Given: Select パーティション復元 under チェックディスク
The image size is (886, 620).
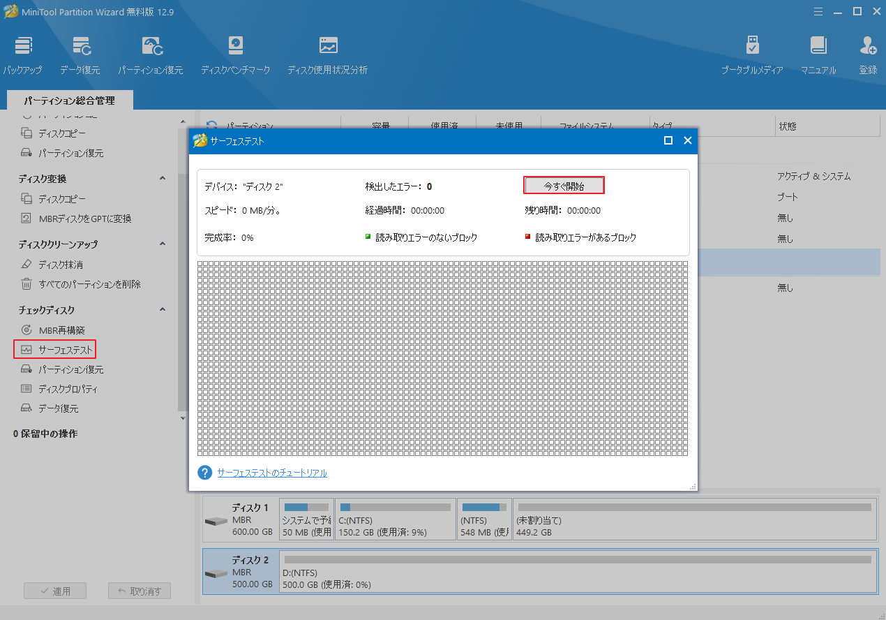Looking at the screenshot, I should tap(62, 369).
